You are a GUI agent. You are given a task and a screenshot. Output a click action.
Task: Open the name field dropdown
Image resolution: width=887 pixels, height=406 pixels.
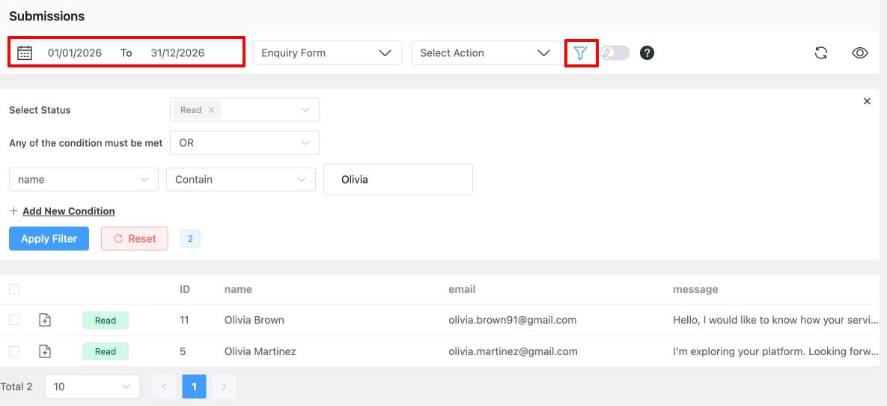pyautogui.click(x=84, y=180)
